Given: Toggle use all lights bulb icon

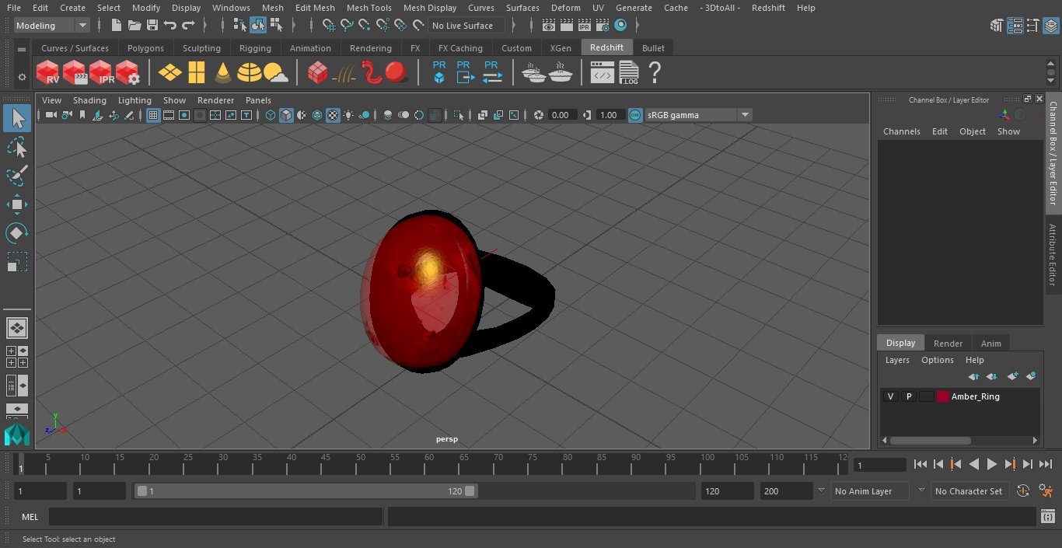Looking at the screenshot, I should pos(348,115).
